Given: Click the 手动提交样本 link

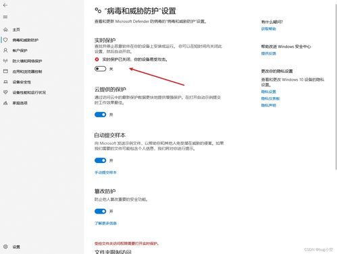Looking at the screenshot, I should 105,172.
